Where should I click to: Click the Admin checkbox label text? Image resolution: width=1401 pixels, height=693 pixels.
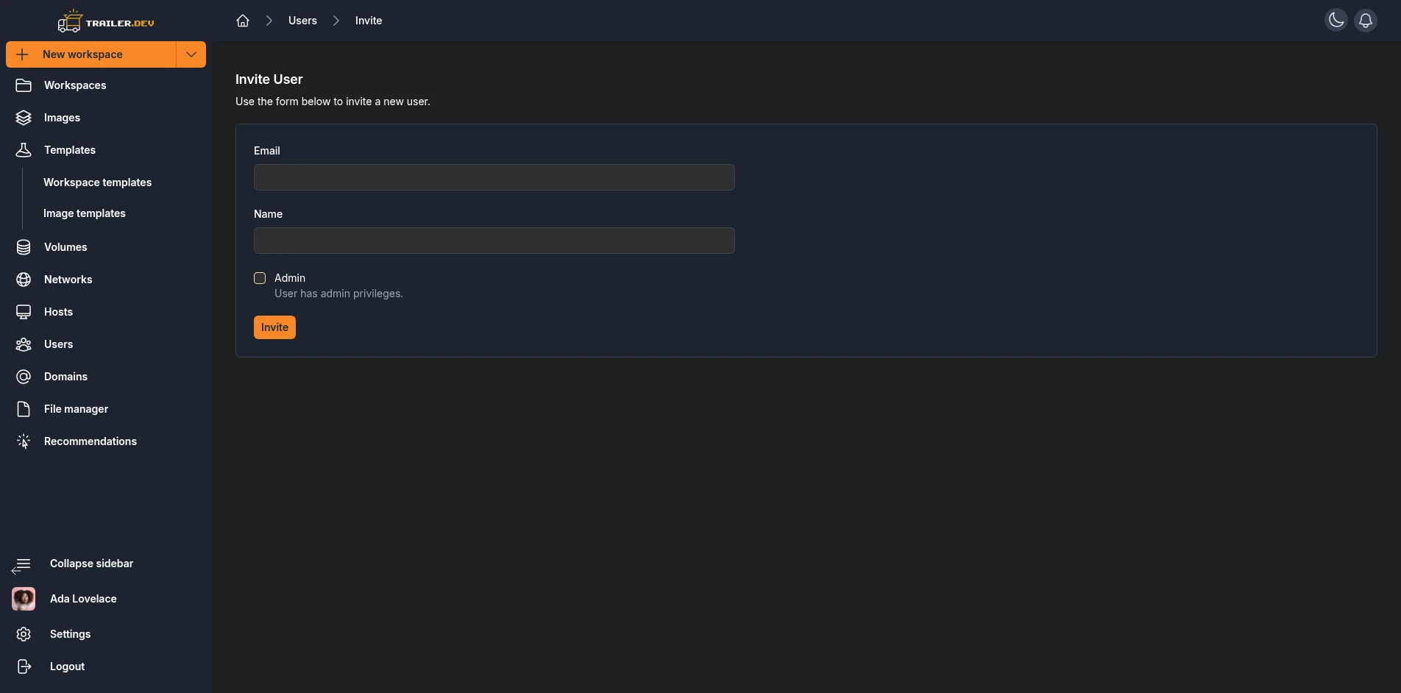click(x=290, y=278)
